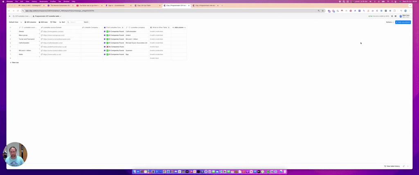Click the red X status in row 5
This screenshot has width=419, height=175.
tap(107, 47)
